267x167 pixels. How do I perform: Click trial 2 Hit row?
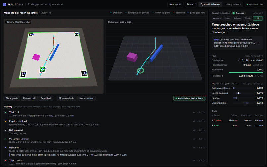coord(237,125)
